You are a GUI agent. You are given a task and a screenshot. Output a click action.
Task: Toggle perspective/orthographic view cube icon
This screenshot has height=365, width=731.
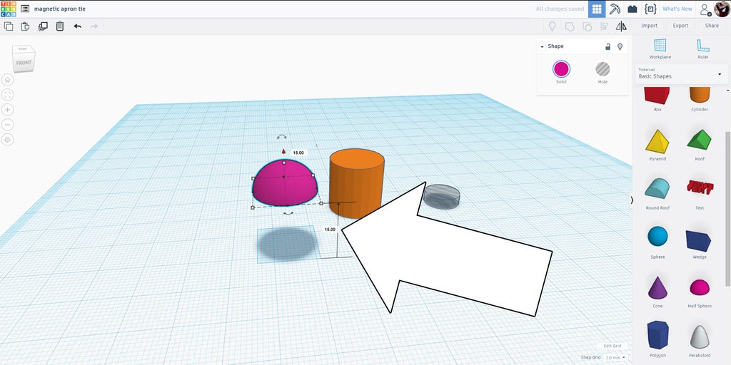click(x=7, y=140)
